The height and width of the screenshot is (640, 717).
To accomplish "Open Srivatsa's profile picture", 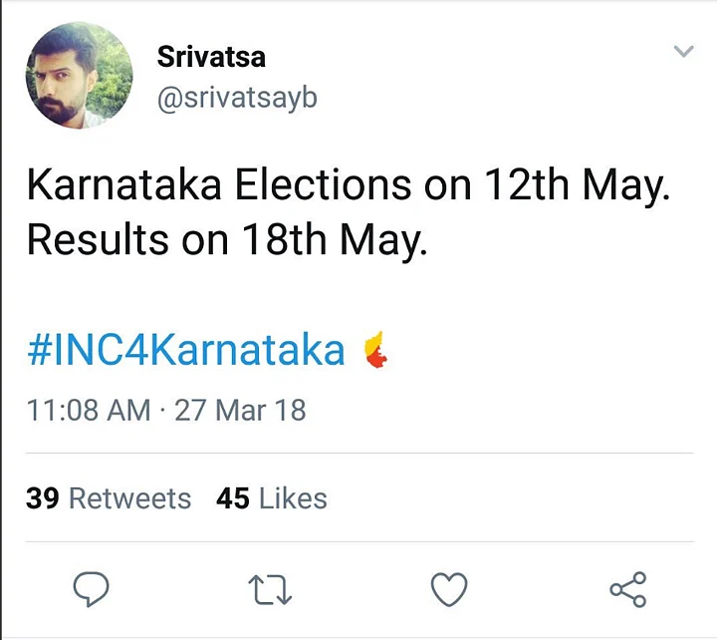I will coord(80,76).
